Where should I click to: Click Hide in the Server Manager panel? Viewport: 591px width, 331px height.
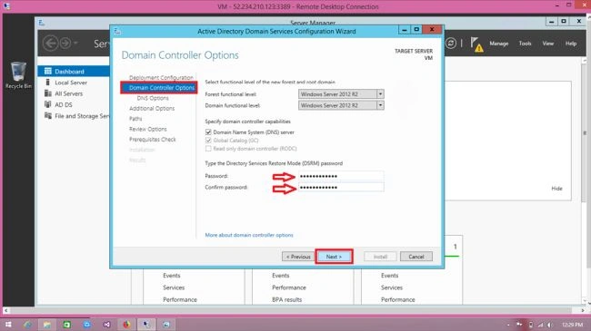pos(556,189)
